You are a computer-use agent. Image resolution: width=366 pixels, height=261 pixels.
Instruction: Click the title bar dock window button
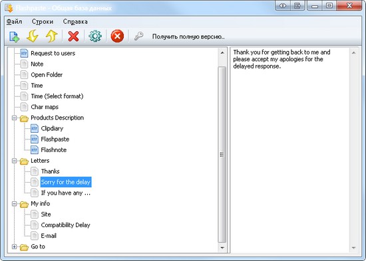(x=297, y=5)
